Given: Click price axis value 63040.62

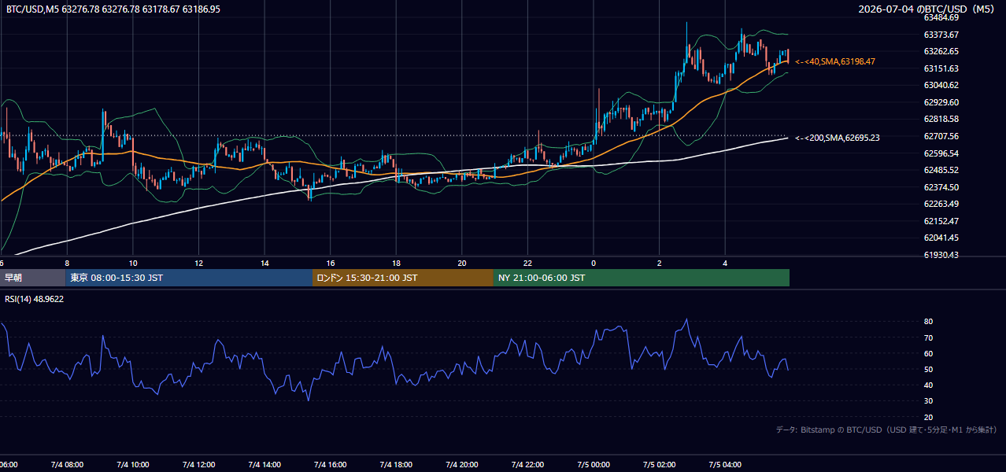Looking at the screenshot, I should (x=941, y=85).
